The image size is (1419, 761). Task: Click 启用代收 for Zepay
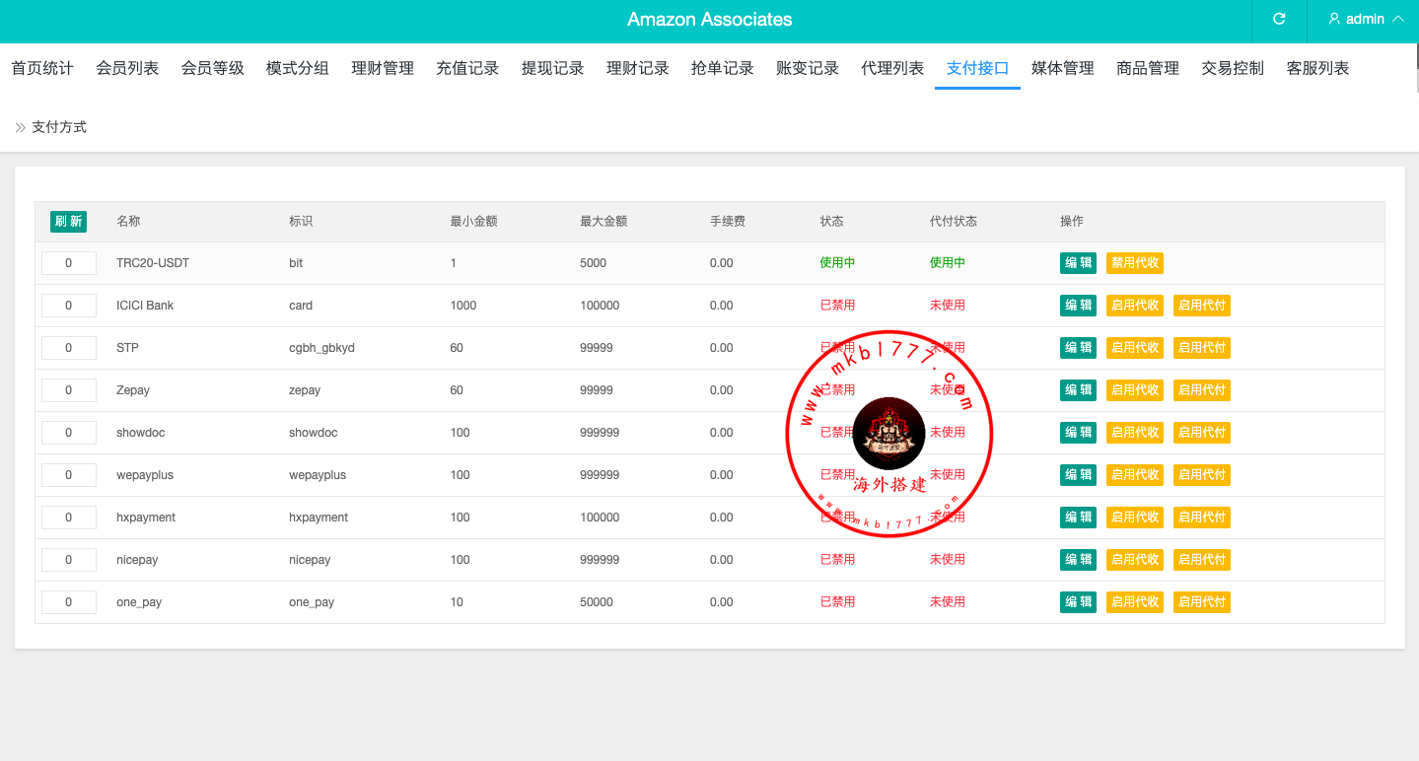coord(1135,390)
